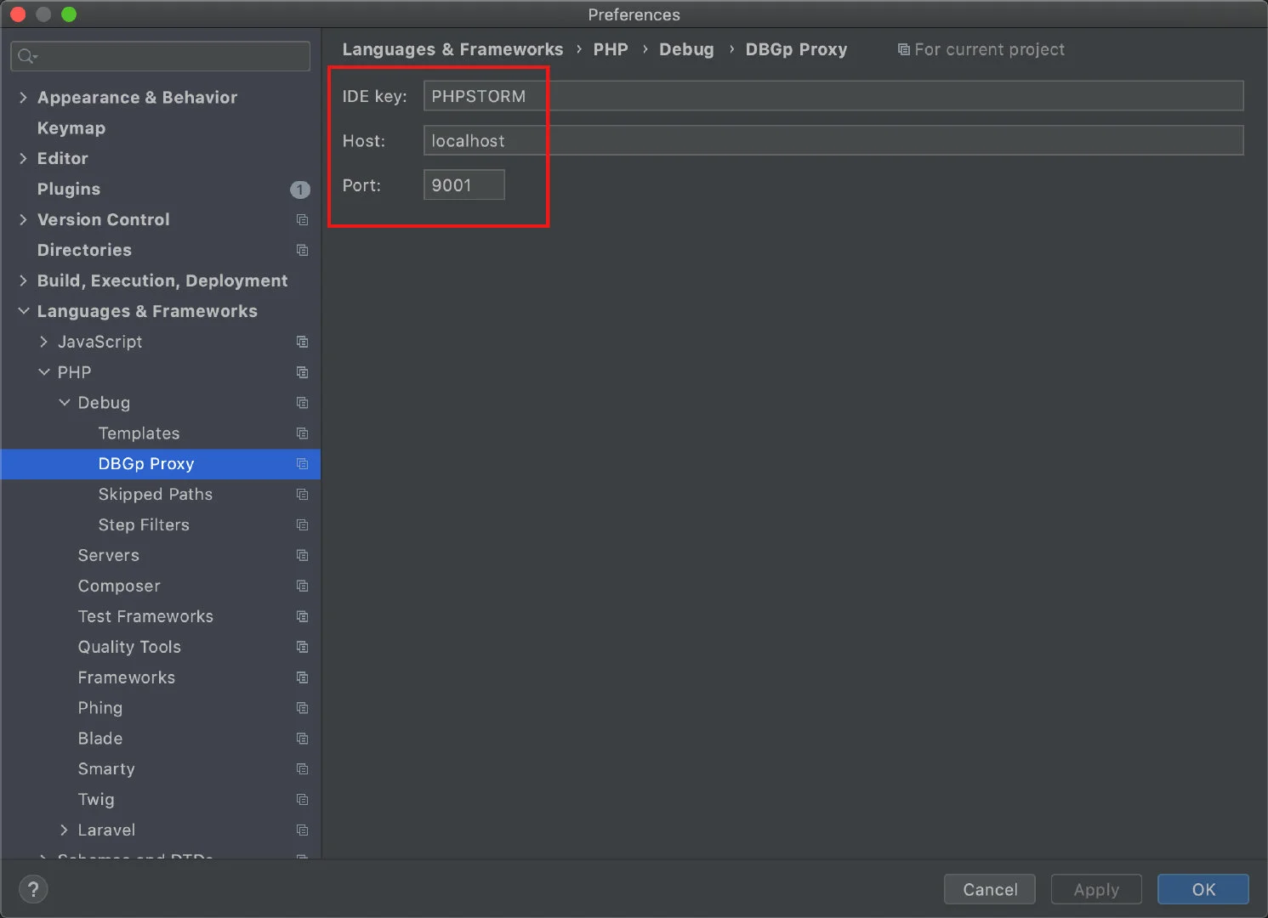Viewport: 1268px width, 918px height.
Task: Focus the Port number field
Action: [x=463, y=185]
